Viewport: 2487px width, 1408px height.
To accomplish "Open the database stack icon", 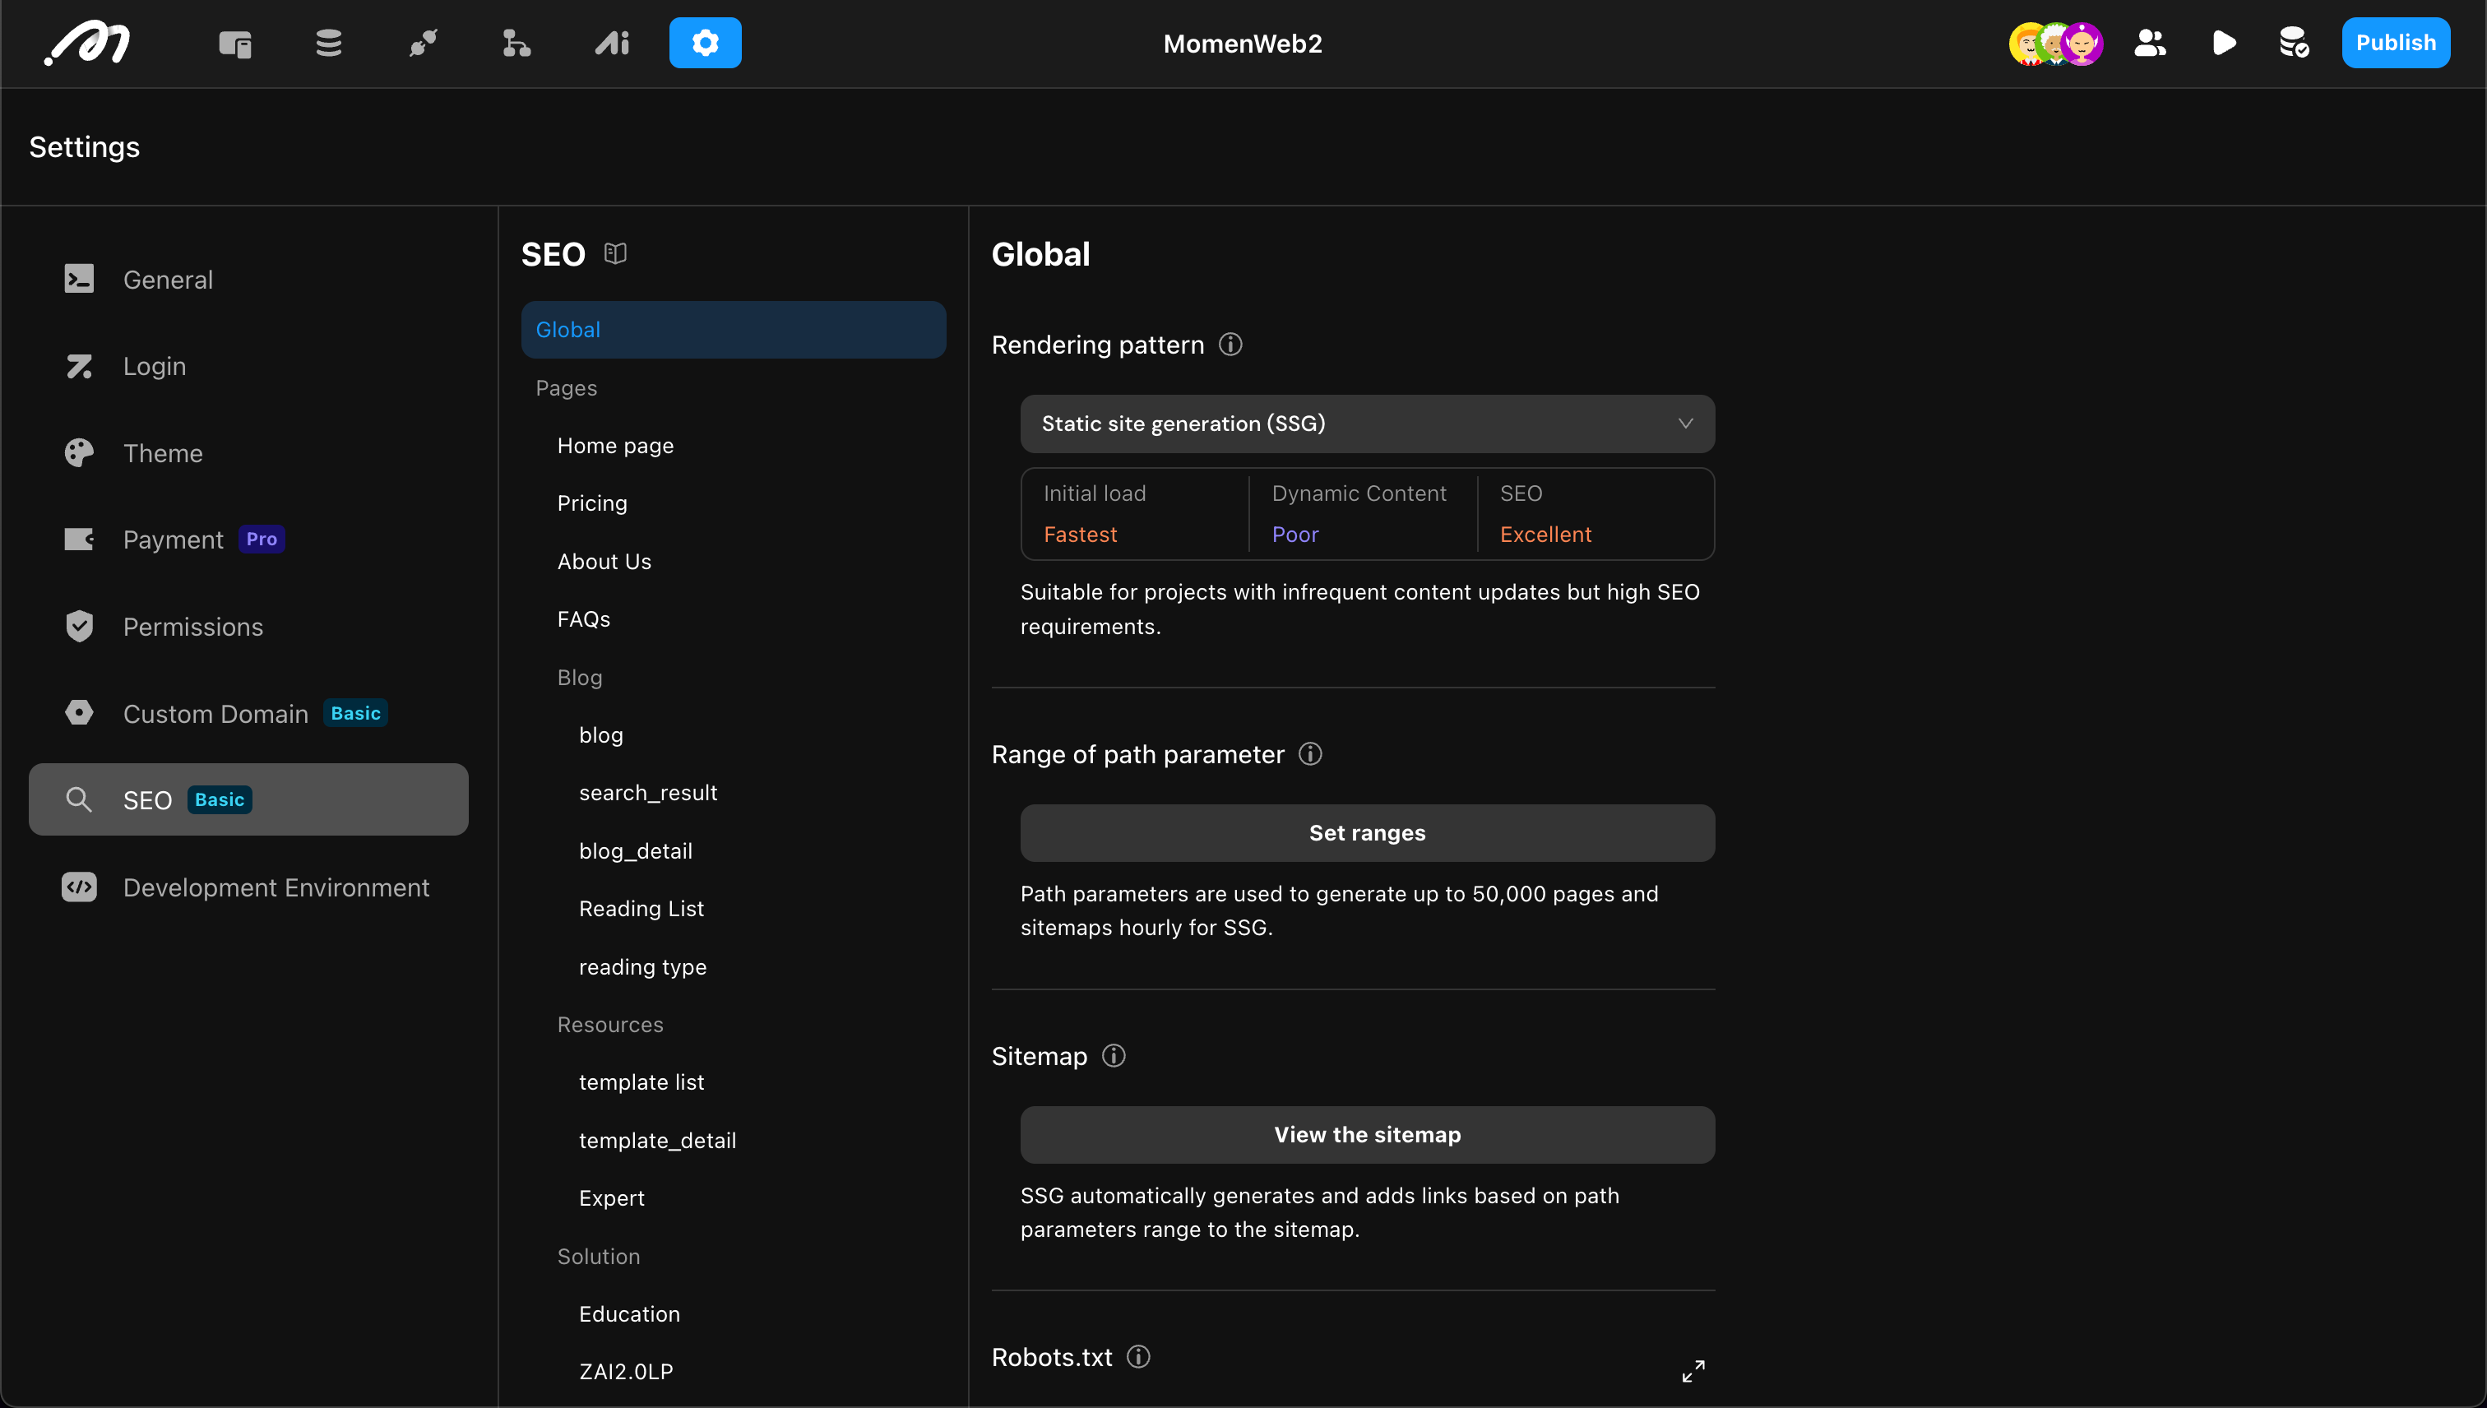I will [x=329, y=44].
